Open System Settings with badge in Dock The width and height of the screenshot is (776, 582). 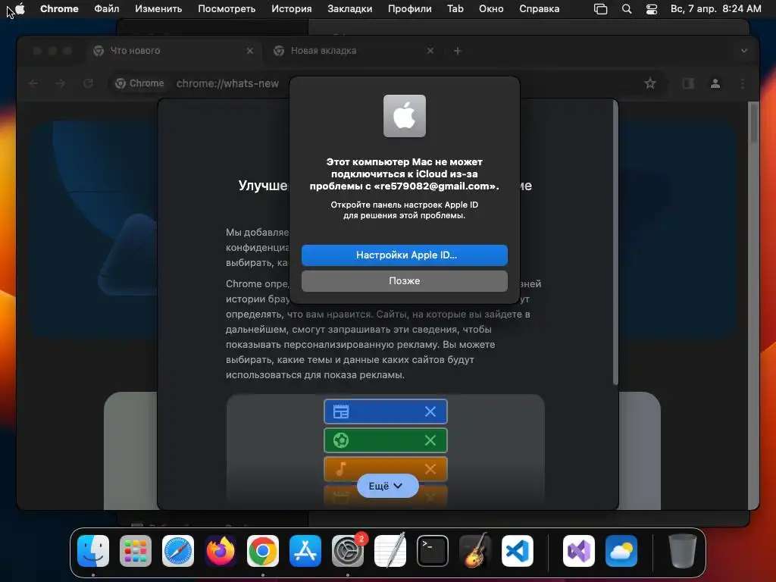coord(348,551)
